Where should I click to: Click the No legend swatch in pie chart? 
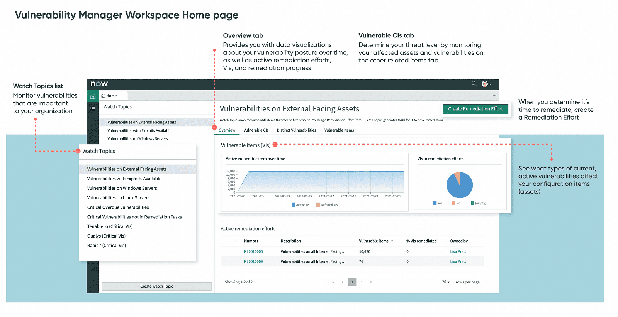(454, 203)
